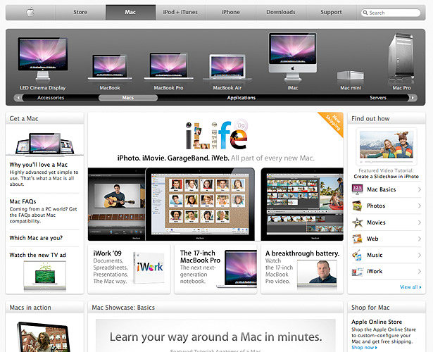
Task: Expand the Movies row chevron
Action: [419, 222]
